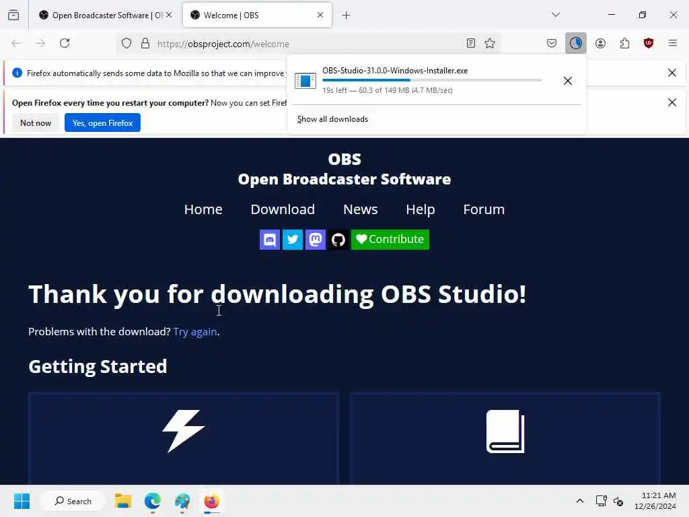The width and height of the screenshot is (689, 517).
Task: Dismiss the Mozilla data notification bar
Action: tap(672, 73)
